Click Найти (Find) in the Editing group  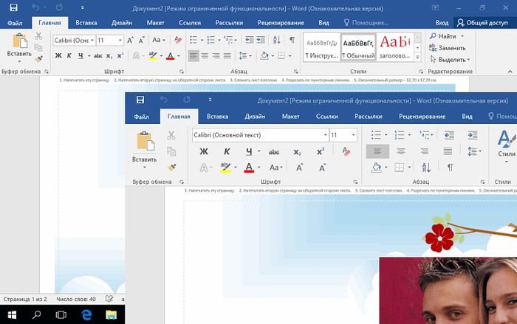point(445,35)
